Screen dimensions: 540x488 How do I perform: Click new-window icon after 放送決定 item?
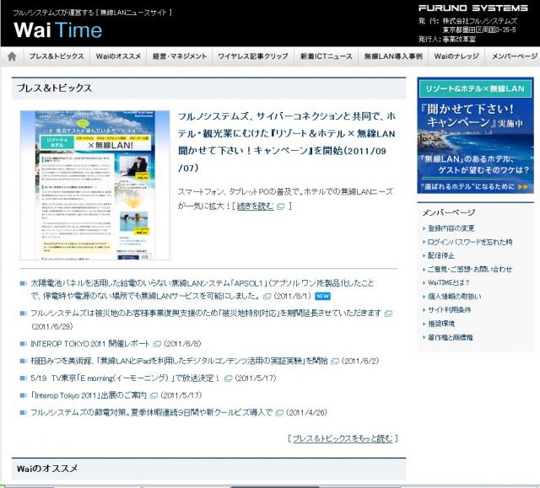(228, 378)
